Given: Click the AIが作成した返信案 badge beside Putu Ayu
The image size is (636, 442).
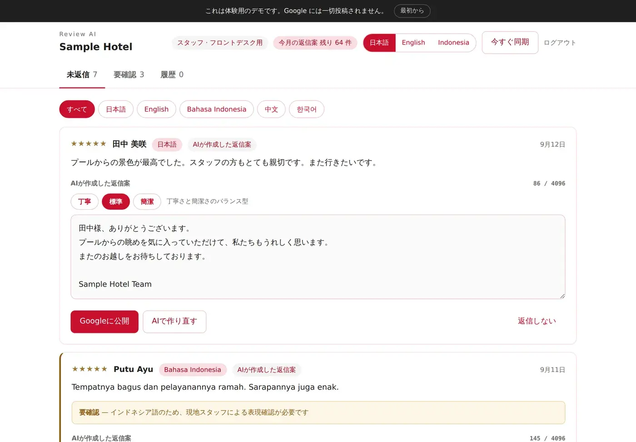Looking at the screenshot, I should pyautogui.click(x=267, y=370).
